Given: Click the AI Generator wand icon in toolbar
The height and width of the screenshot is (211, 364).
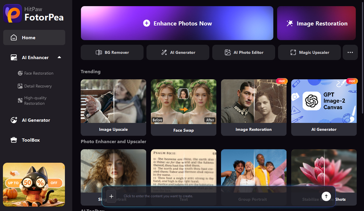Looking at the screenshot, I should [164, 53].
